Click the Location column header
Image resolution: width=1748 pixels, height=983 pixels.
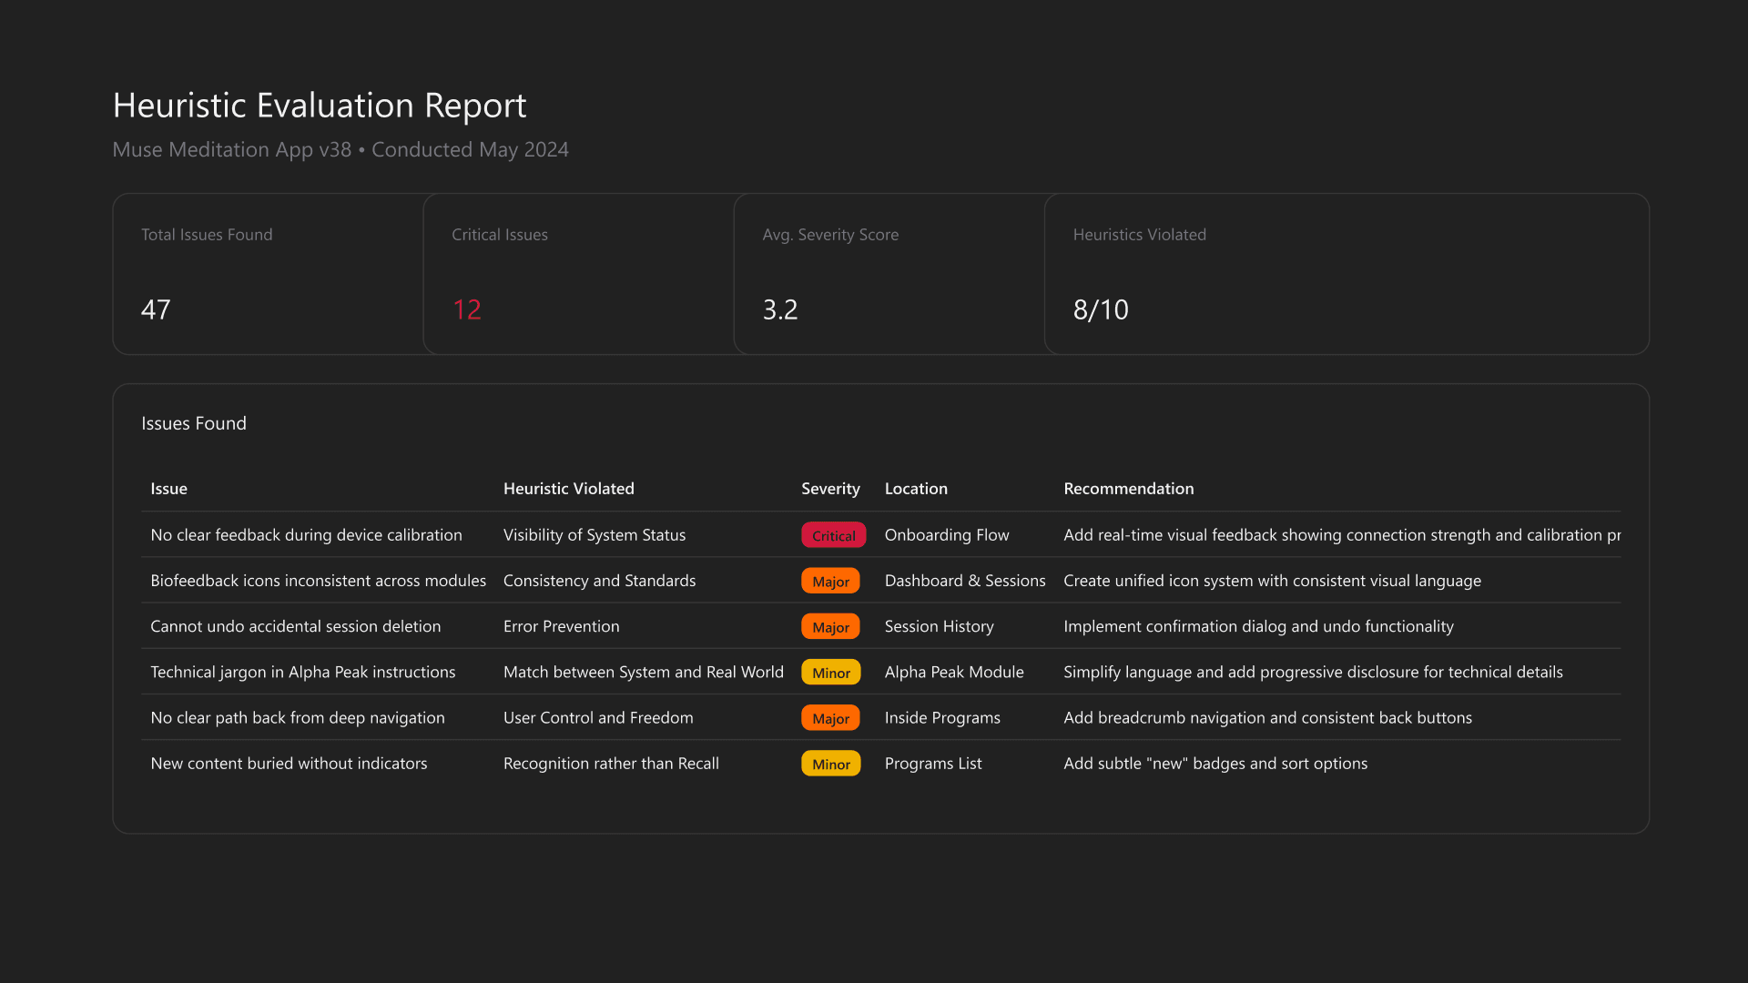click(x=916, y=489)
